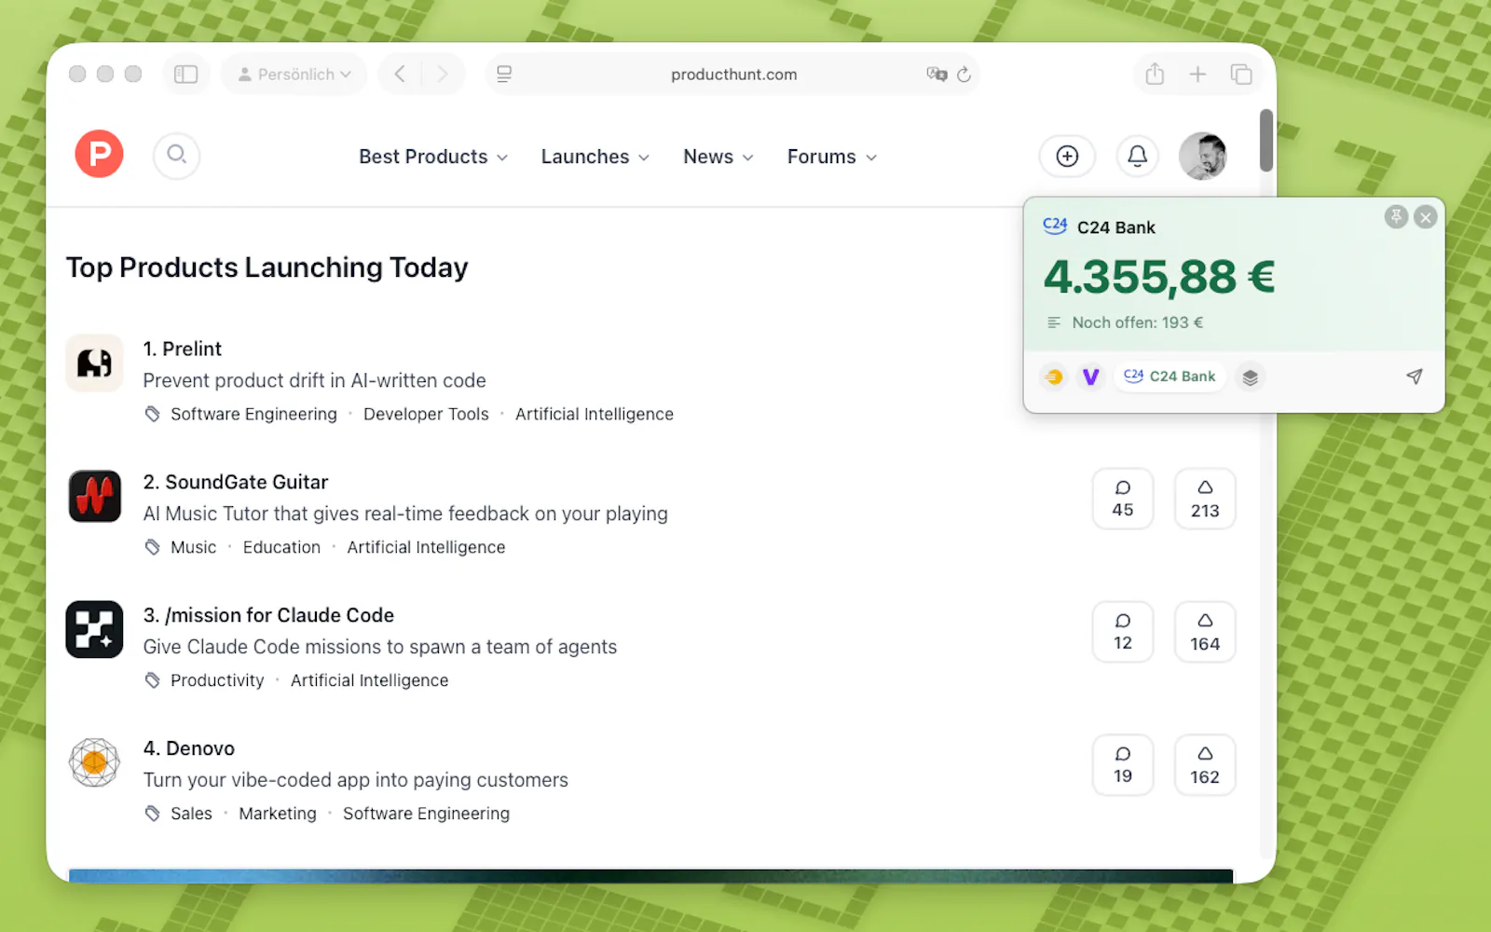Image resolution: width=1491 pixels, height=932 pixels.
Task: Click the translate icon in address bar
Action: click(x=937, y=74)
